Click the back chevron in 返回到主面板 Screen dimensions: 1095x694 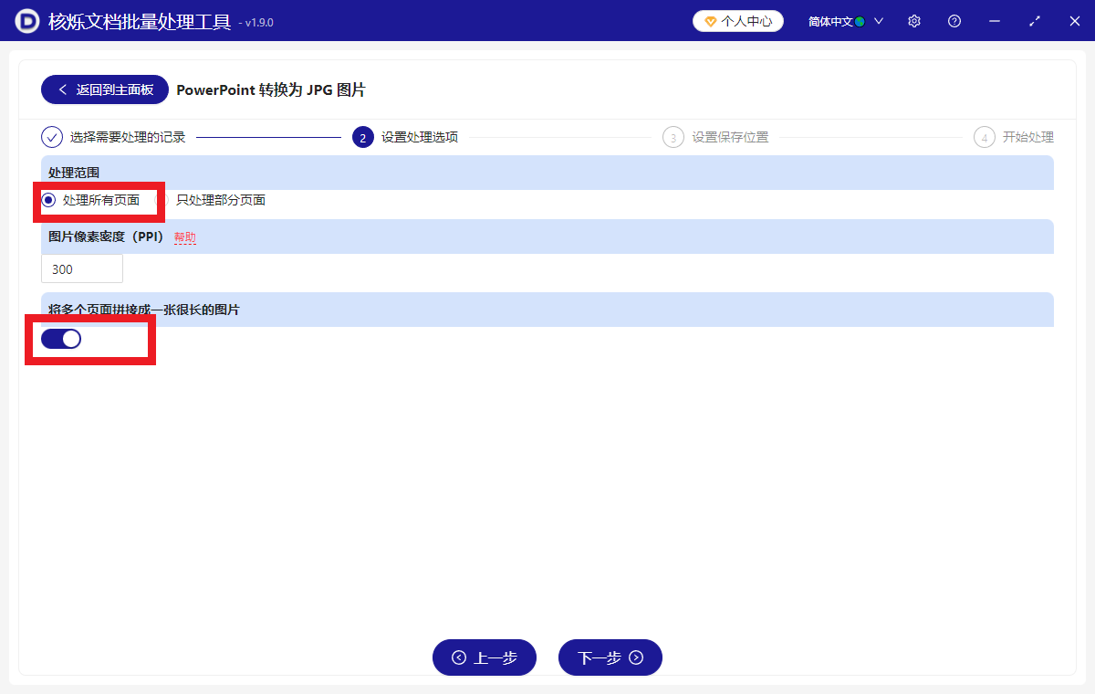pyautogui.click(x=62, y=89)
